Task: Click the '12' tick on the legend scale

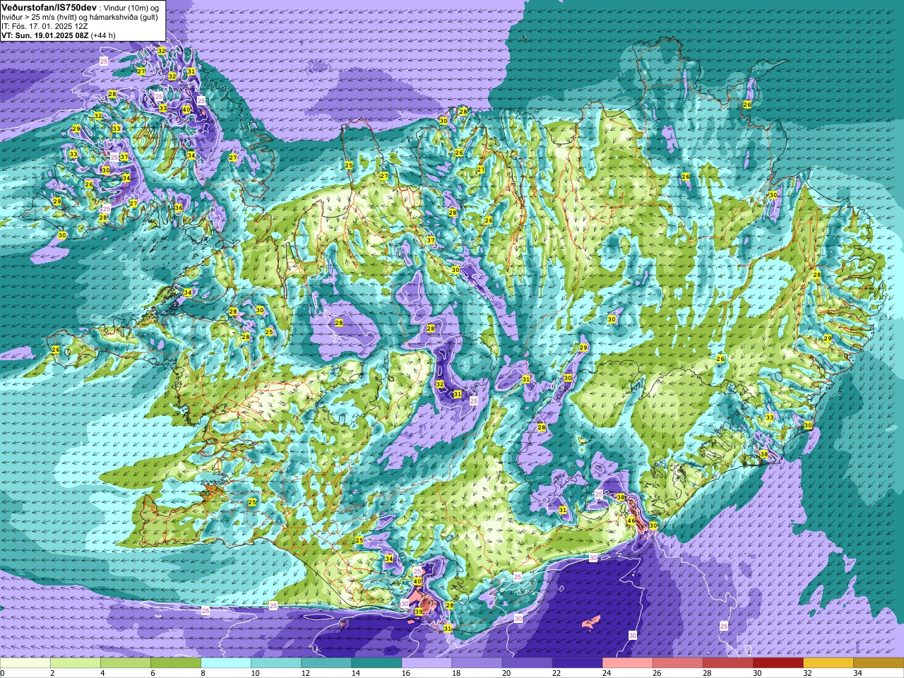Action: pyautogui.click(x=306, y=673)
